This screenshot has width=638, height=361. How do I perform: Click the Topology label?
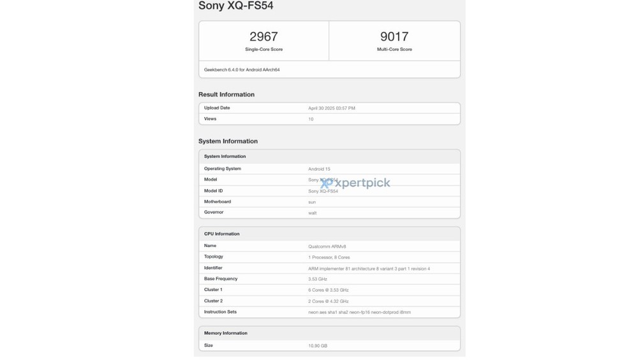(214, 257)
